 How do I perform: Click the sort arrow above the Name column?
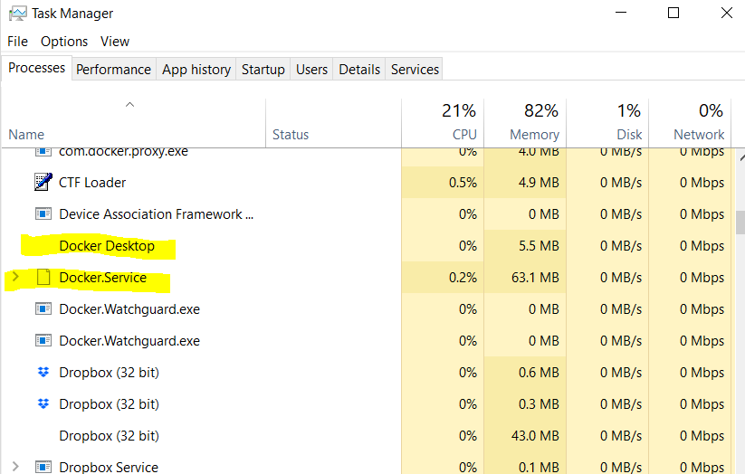click(x=129, y=105)
